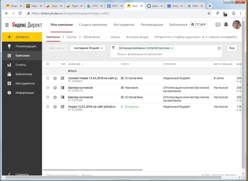The height and width of the screenshot is (181, 248).
Task: Click the banner type icon of campaign № 37678174
Action: [63, 87]
